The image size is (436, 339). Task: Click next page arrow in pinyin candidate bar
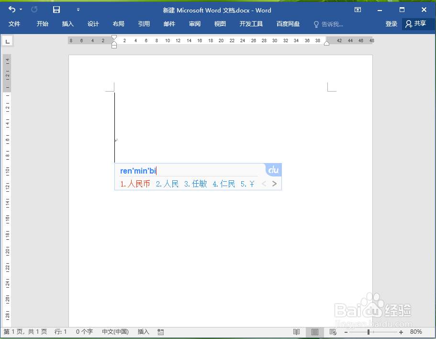coord(274,183)
